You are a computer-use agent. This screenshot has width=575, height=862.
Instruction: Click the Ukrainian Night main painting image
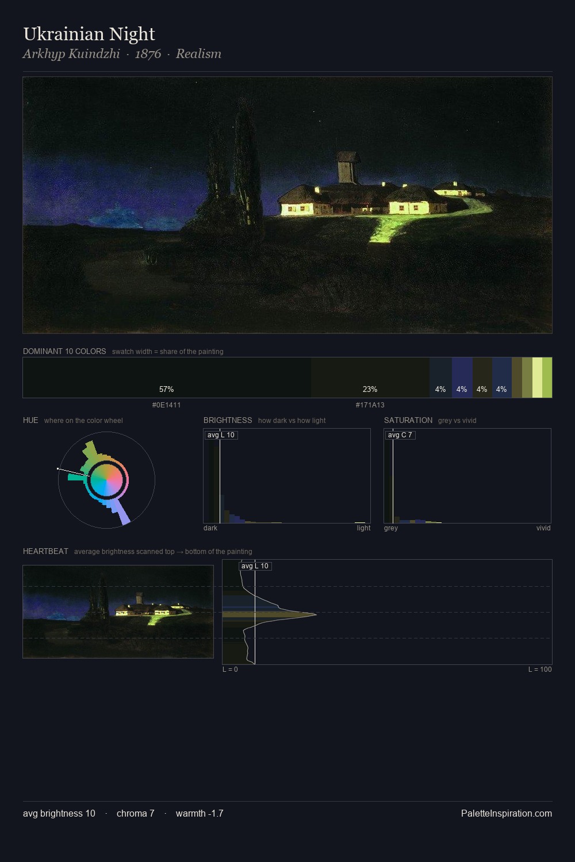(x=287, y=205)
